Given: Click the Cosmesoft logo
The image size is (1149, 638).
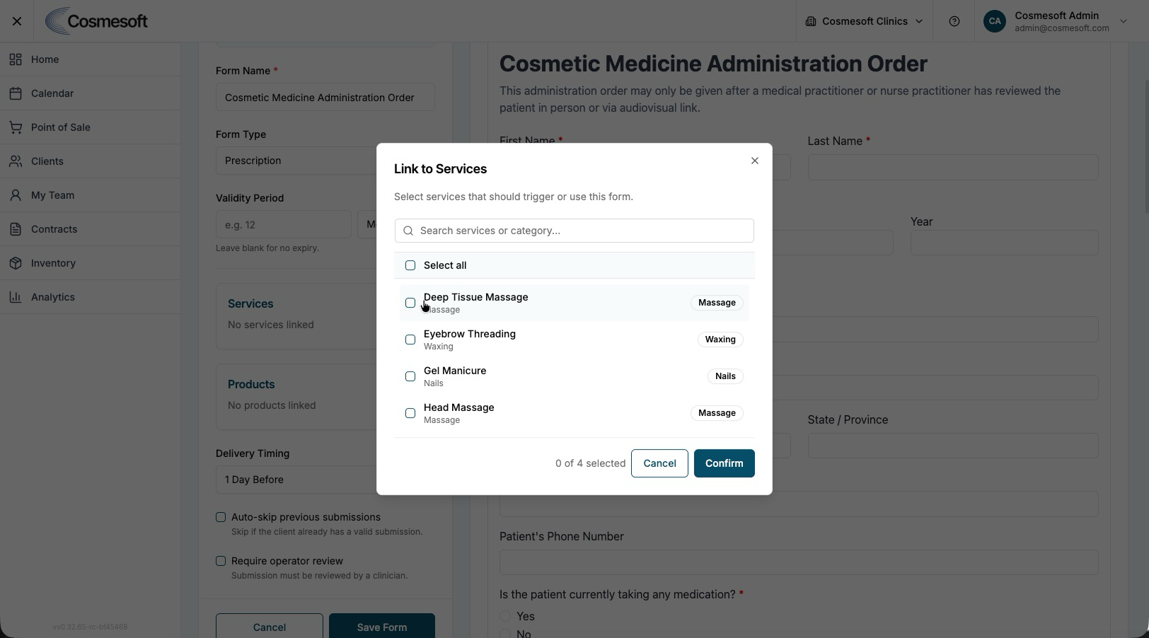Looking at the screenshot, I should [x=97, y=21].
